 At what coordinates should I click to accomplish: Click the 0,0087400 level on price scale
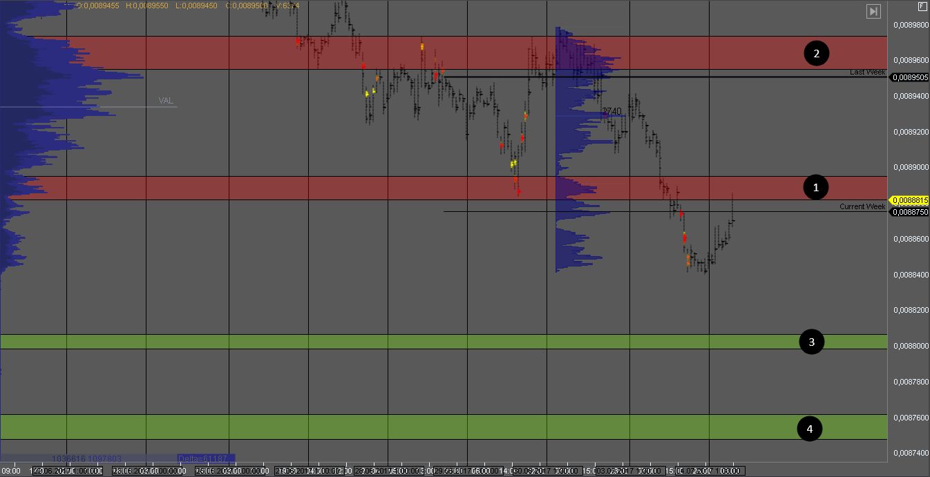pos(909,453)
